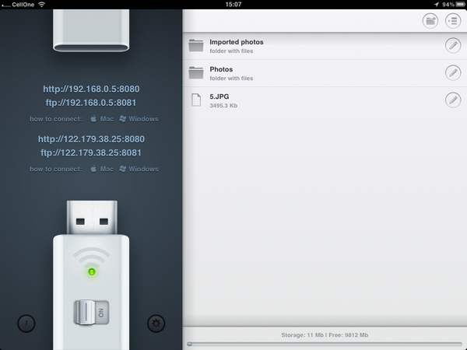Screen dimensions: 467x350
Task: Select the 5.JPG file document icon
Action: coord(196,100)
